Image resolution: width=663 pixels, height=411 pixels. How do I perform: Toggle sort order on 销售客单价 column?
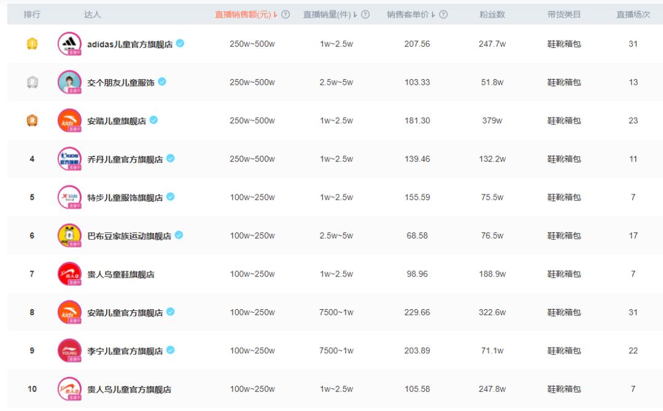(x=432, y=13)
